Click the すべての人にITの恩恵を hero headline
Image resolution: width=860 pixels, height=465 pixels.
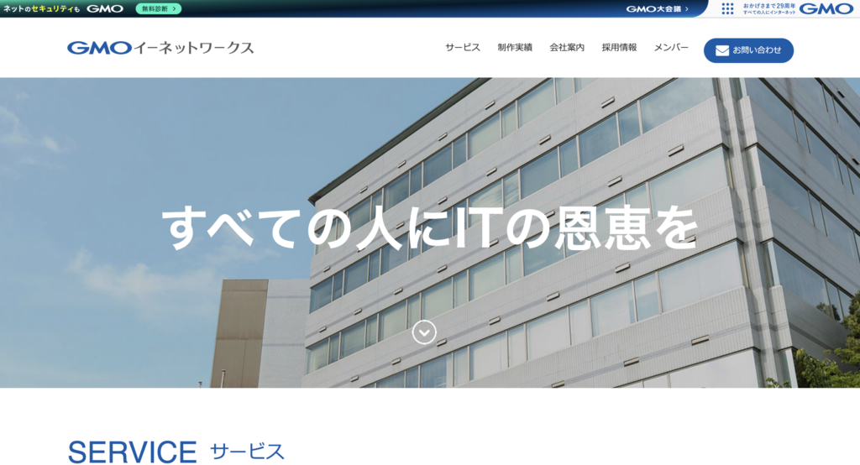pyautogui.click(x=429, y=228)
